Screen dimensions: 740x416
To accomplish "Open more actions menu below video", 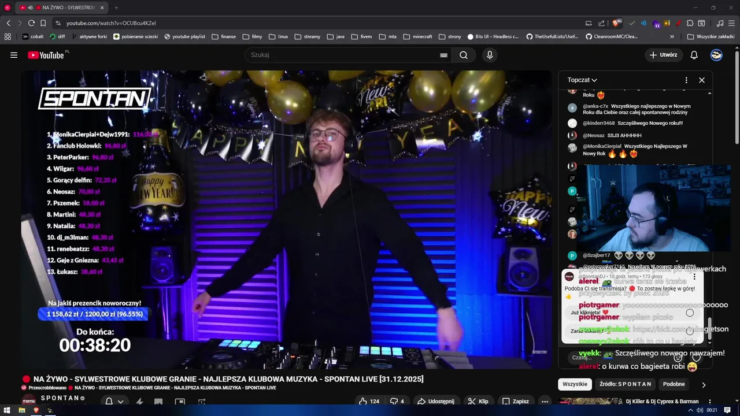I will pos(545,401).
